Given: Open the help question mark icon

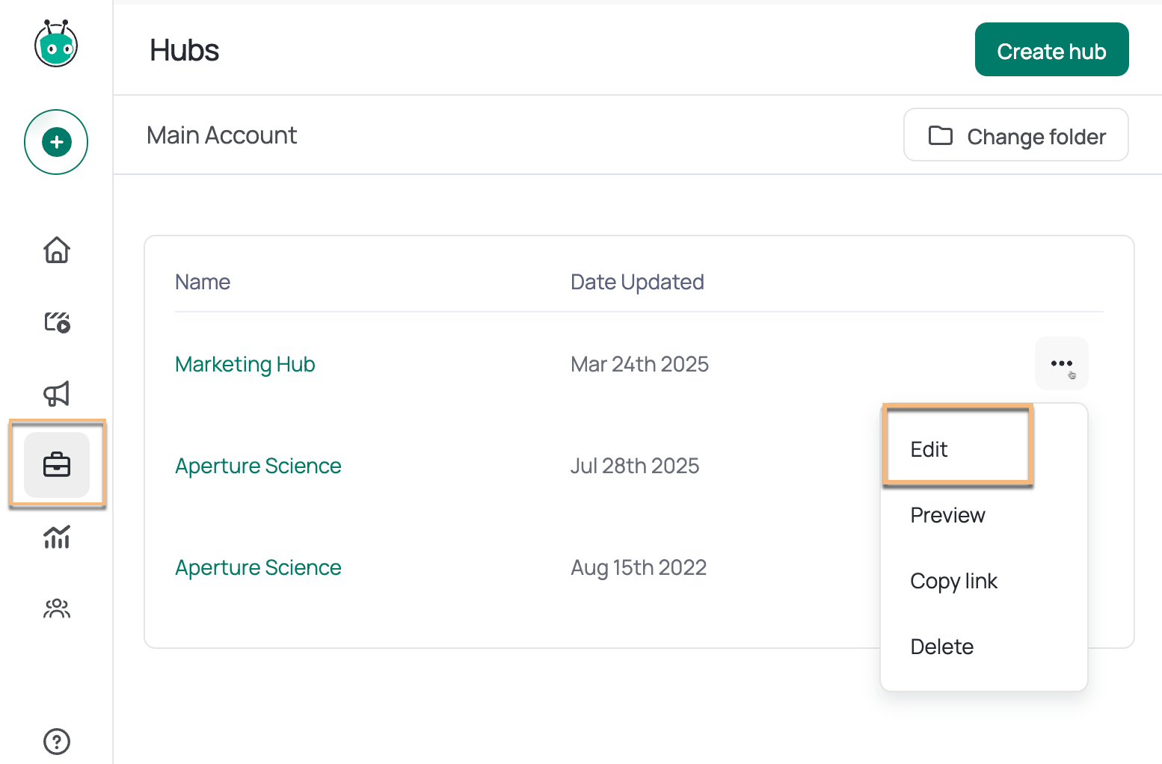Looking at the screenshot, I should pyautogui.click(x=57, y=742).
